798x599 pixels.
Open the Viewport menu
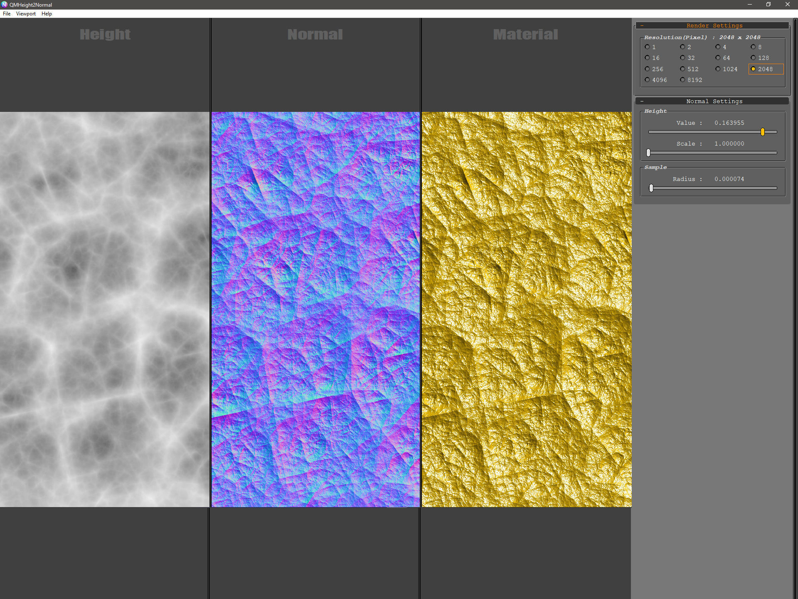[x=26, y=14]
